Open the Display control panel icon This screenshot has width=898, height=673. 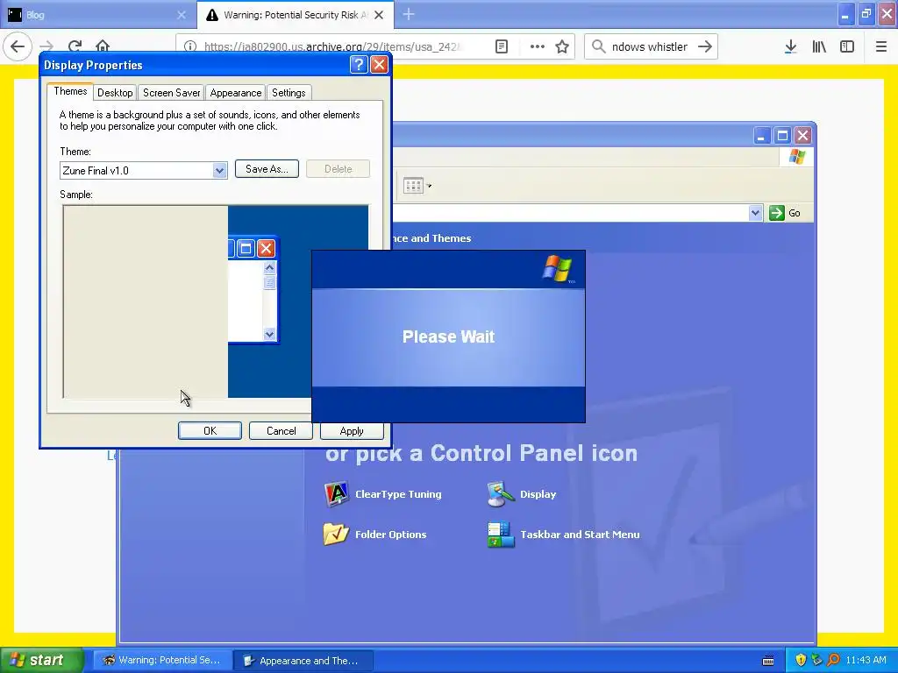[x=501, y=494]
